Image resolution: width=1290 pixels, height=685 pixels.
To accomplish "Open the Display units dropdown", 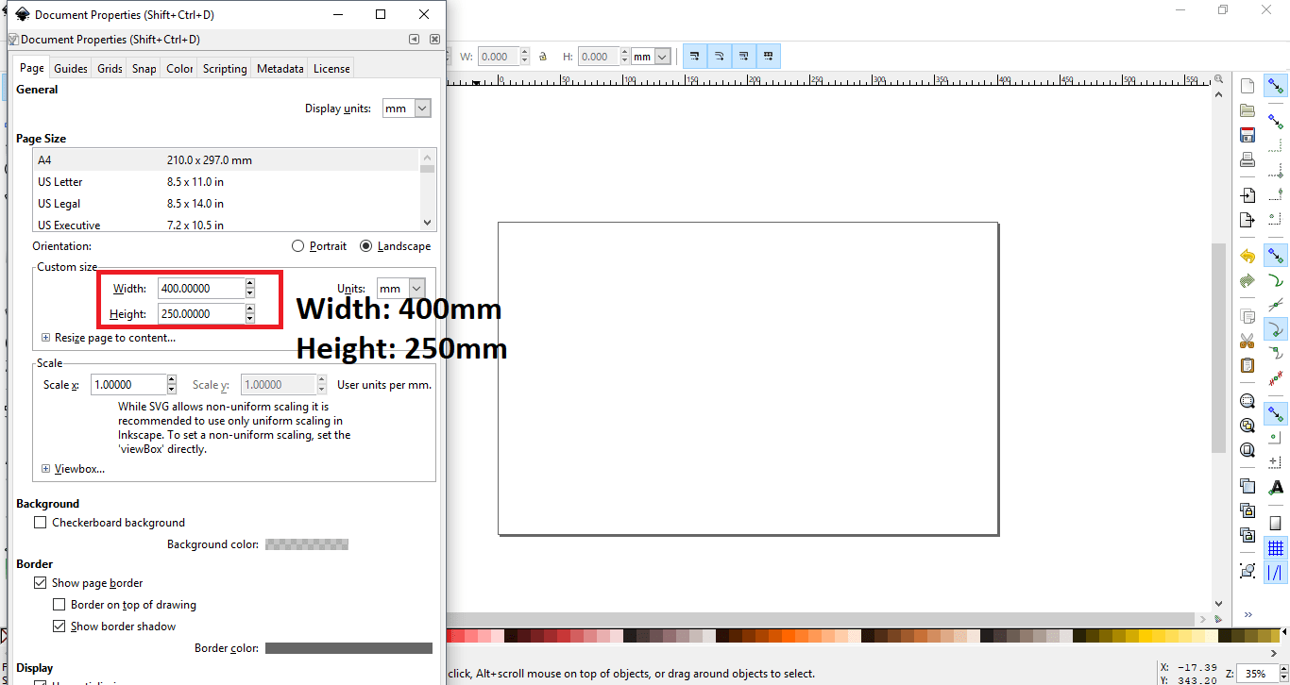I will 407,109.
